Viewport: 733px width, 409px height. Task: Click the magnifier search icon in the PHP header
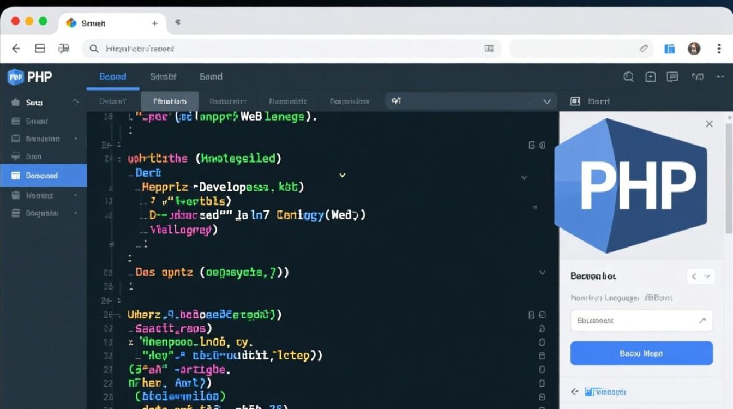pyautogui.click(x=628, y=77)
